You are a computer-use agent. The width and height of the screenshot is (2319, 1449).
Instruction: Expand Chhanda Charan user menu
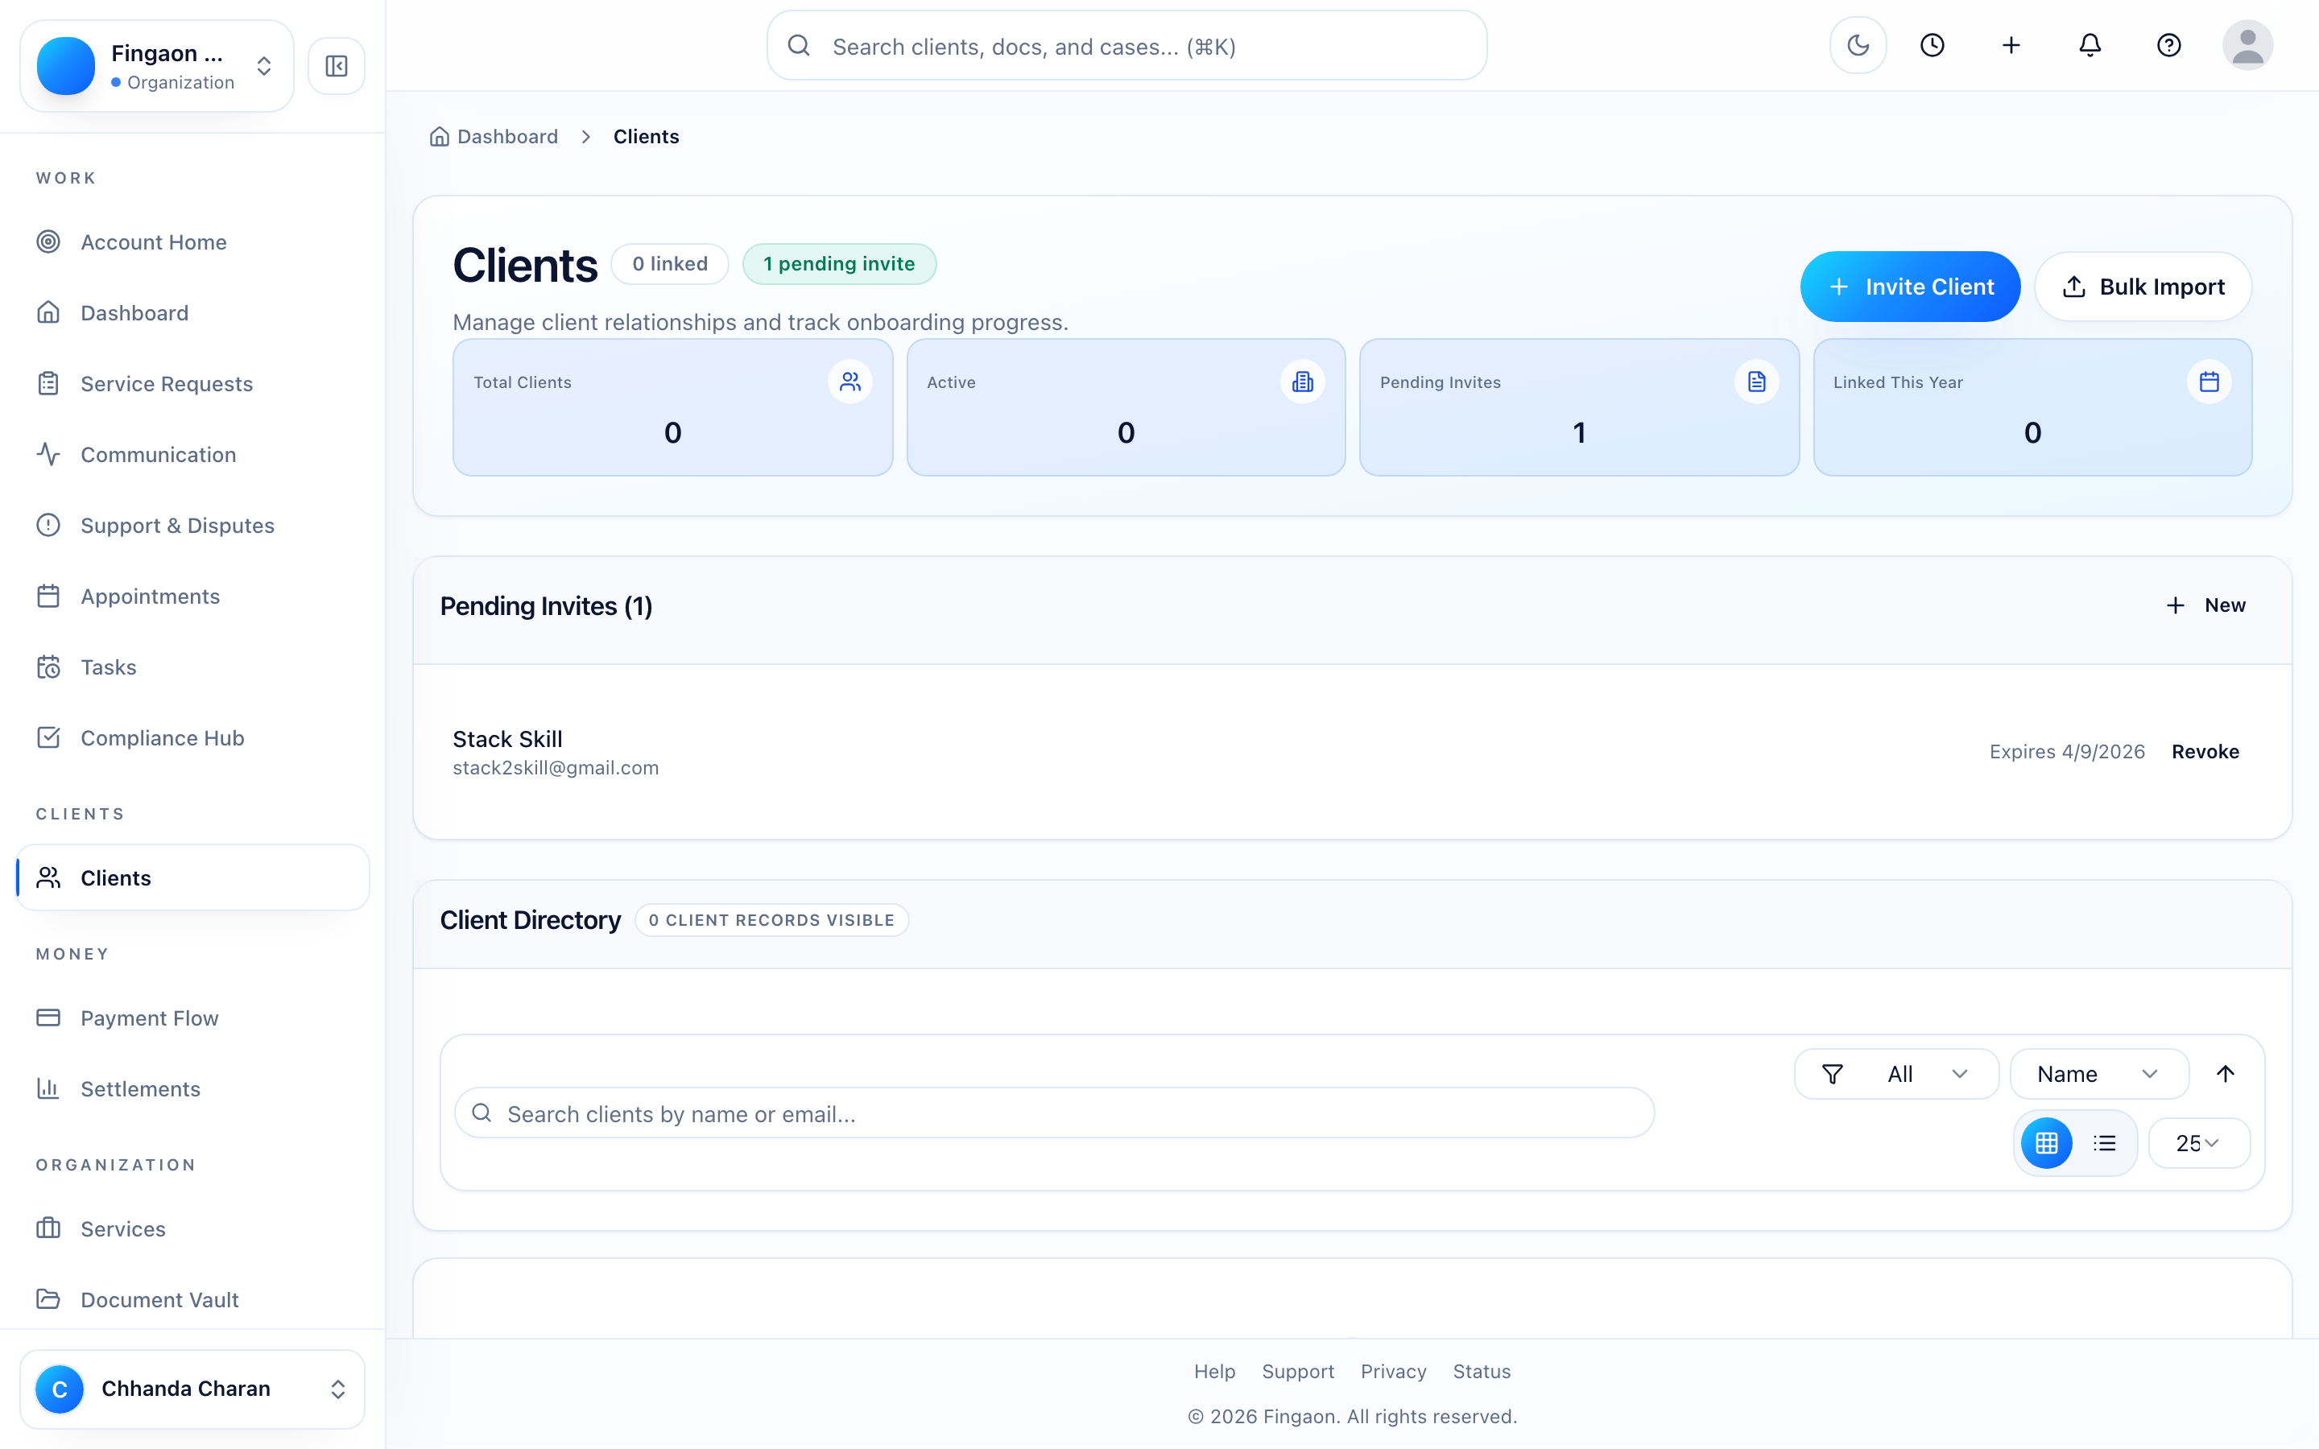[x=192, y=1389]
